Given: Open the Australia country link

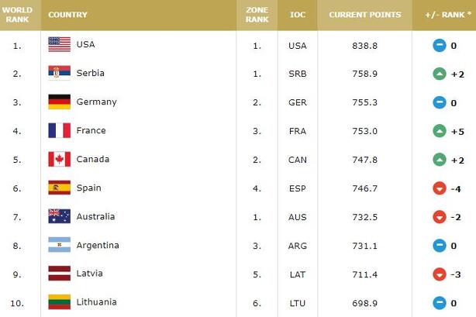Looking at the screenshot, I should (x=95, y=217).
